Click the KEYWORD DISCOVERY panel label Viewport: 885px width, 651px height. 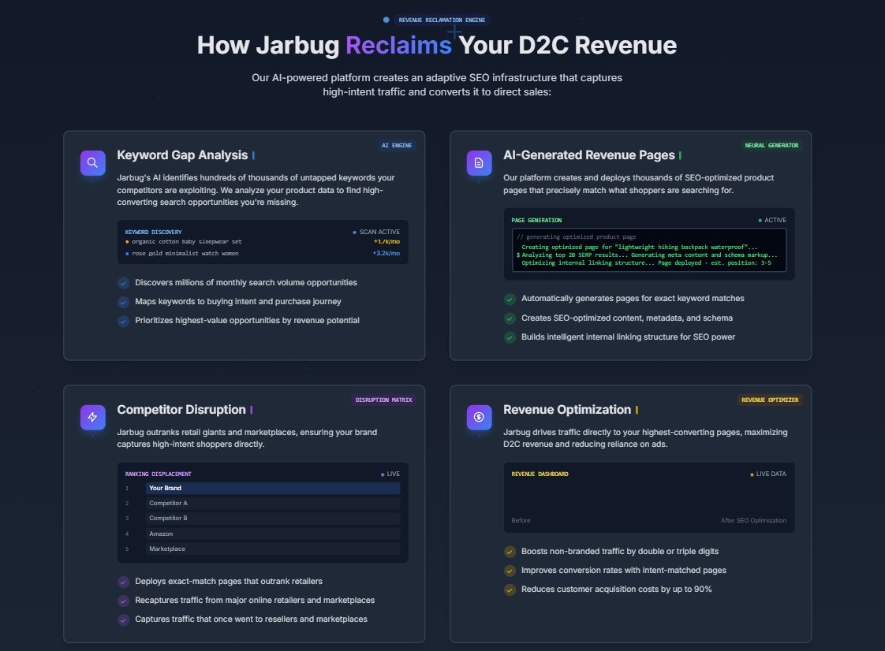coord(154,232)
